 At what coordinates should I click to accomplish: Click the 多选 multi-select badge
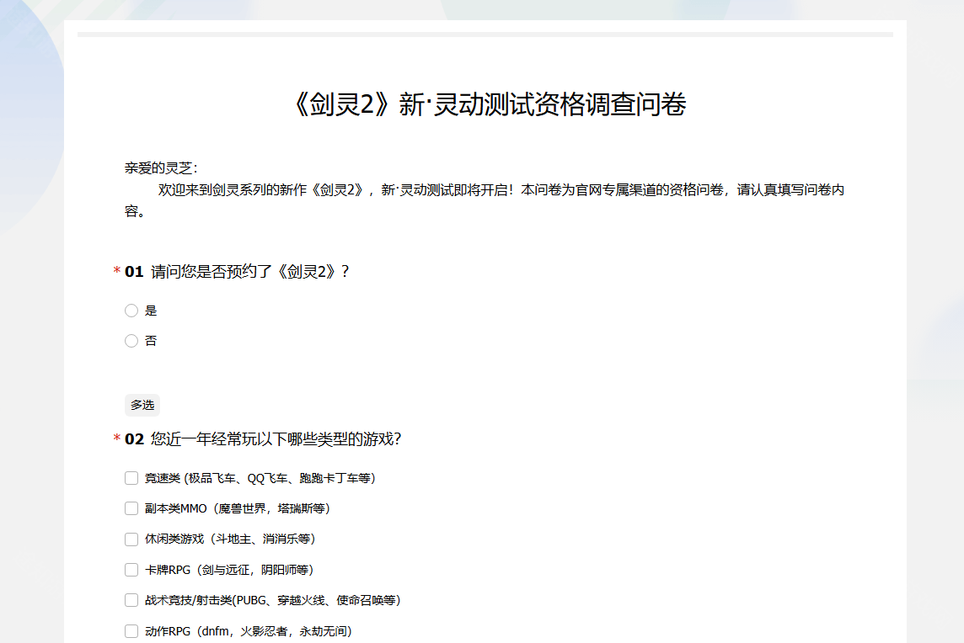click(x=142, y=405)
